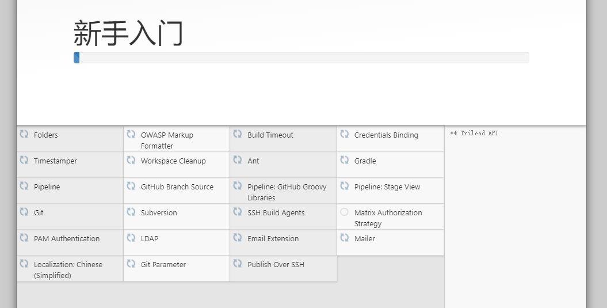Select the OWASP Markup Formatter plugin cell
Image resolution: width=607 pixels, height=308 pixels.
[176, 140]
